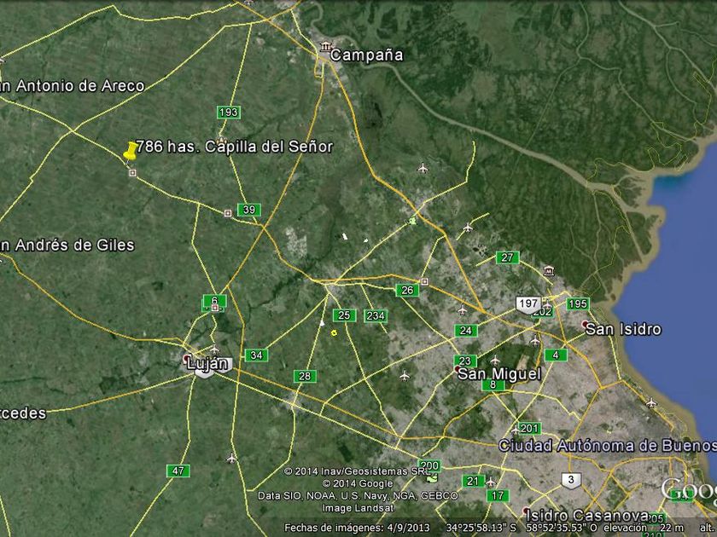Select the San Isidro label
The image size is (717, 537).
pyautogui.click(x=623, y=329)
